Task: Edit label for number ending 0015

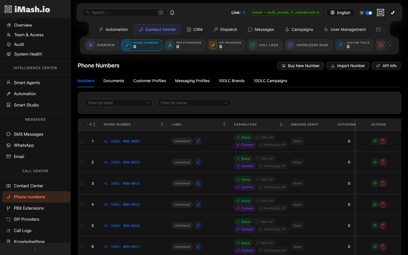Action: point(198,205)
